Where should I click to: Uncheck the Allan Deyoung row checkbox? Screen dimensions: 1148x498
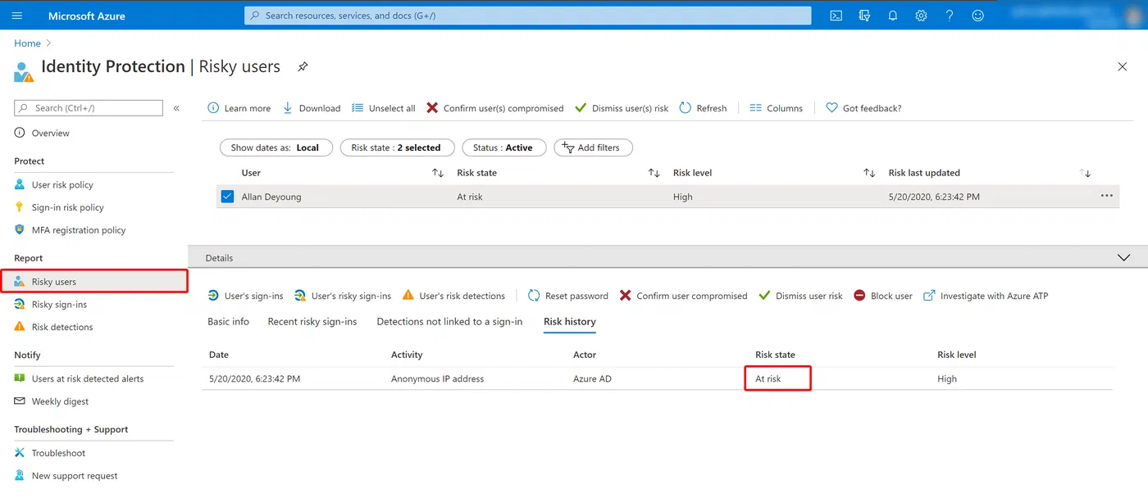[x=227, y=197]
